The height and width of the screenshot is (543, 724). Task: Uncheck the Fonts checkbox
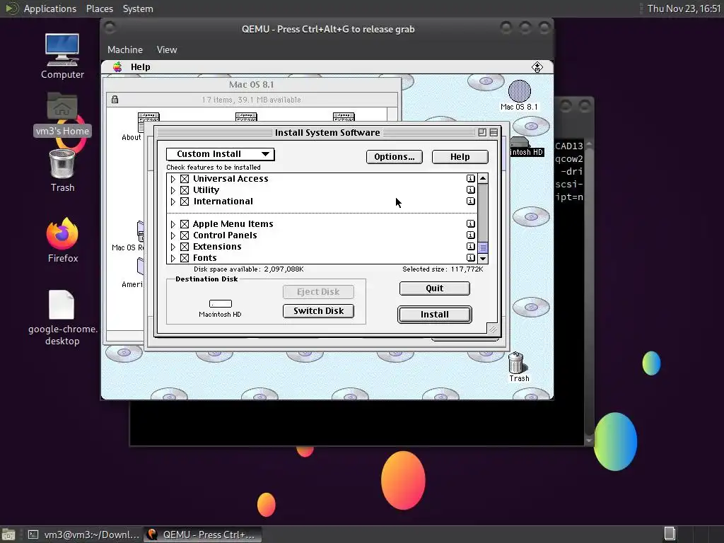185,258
